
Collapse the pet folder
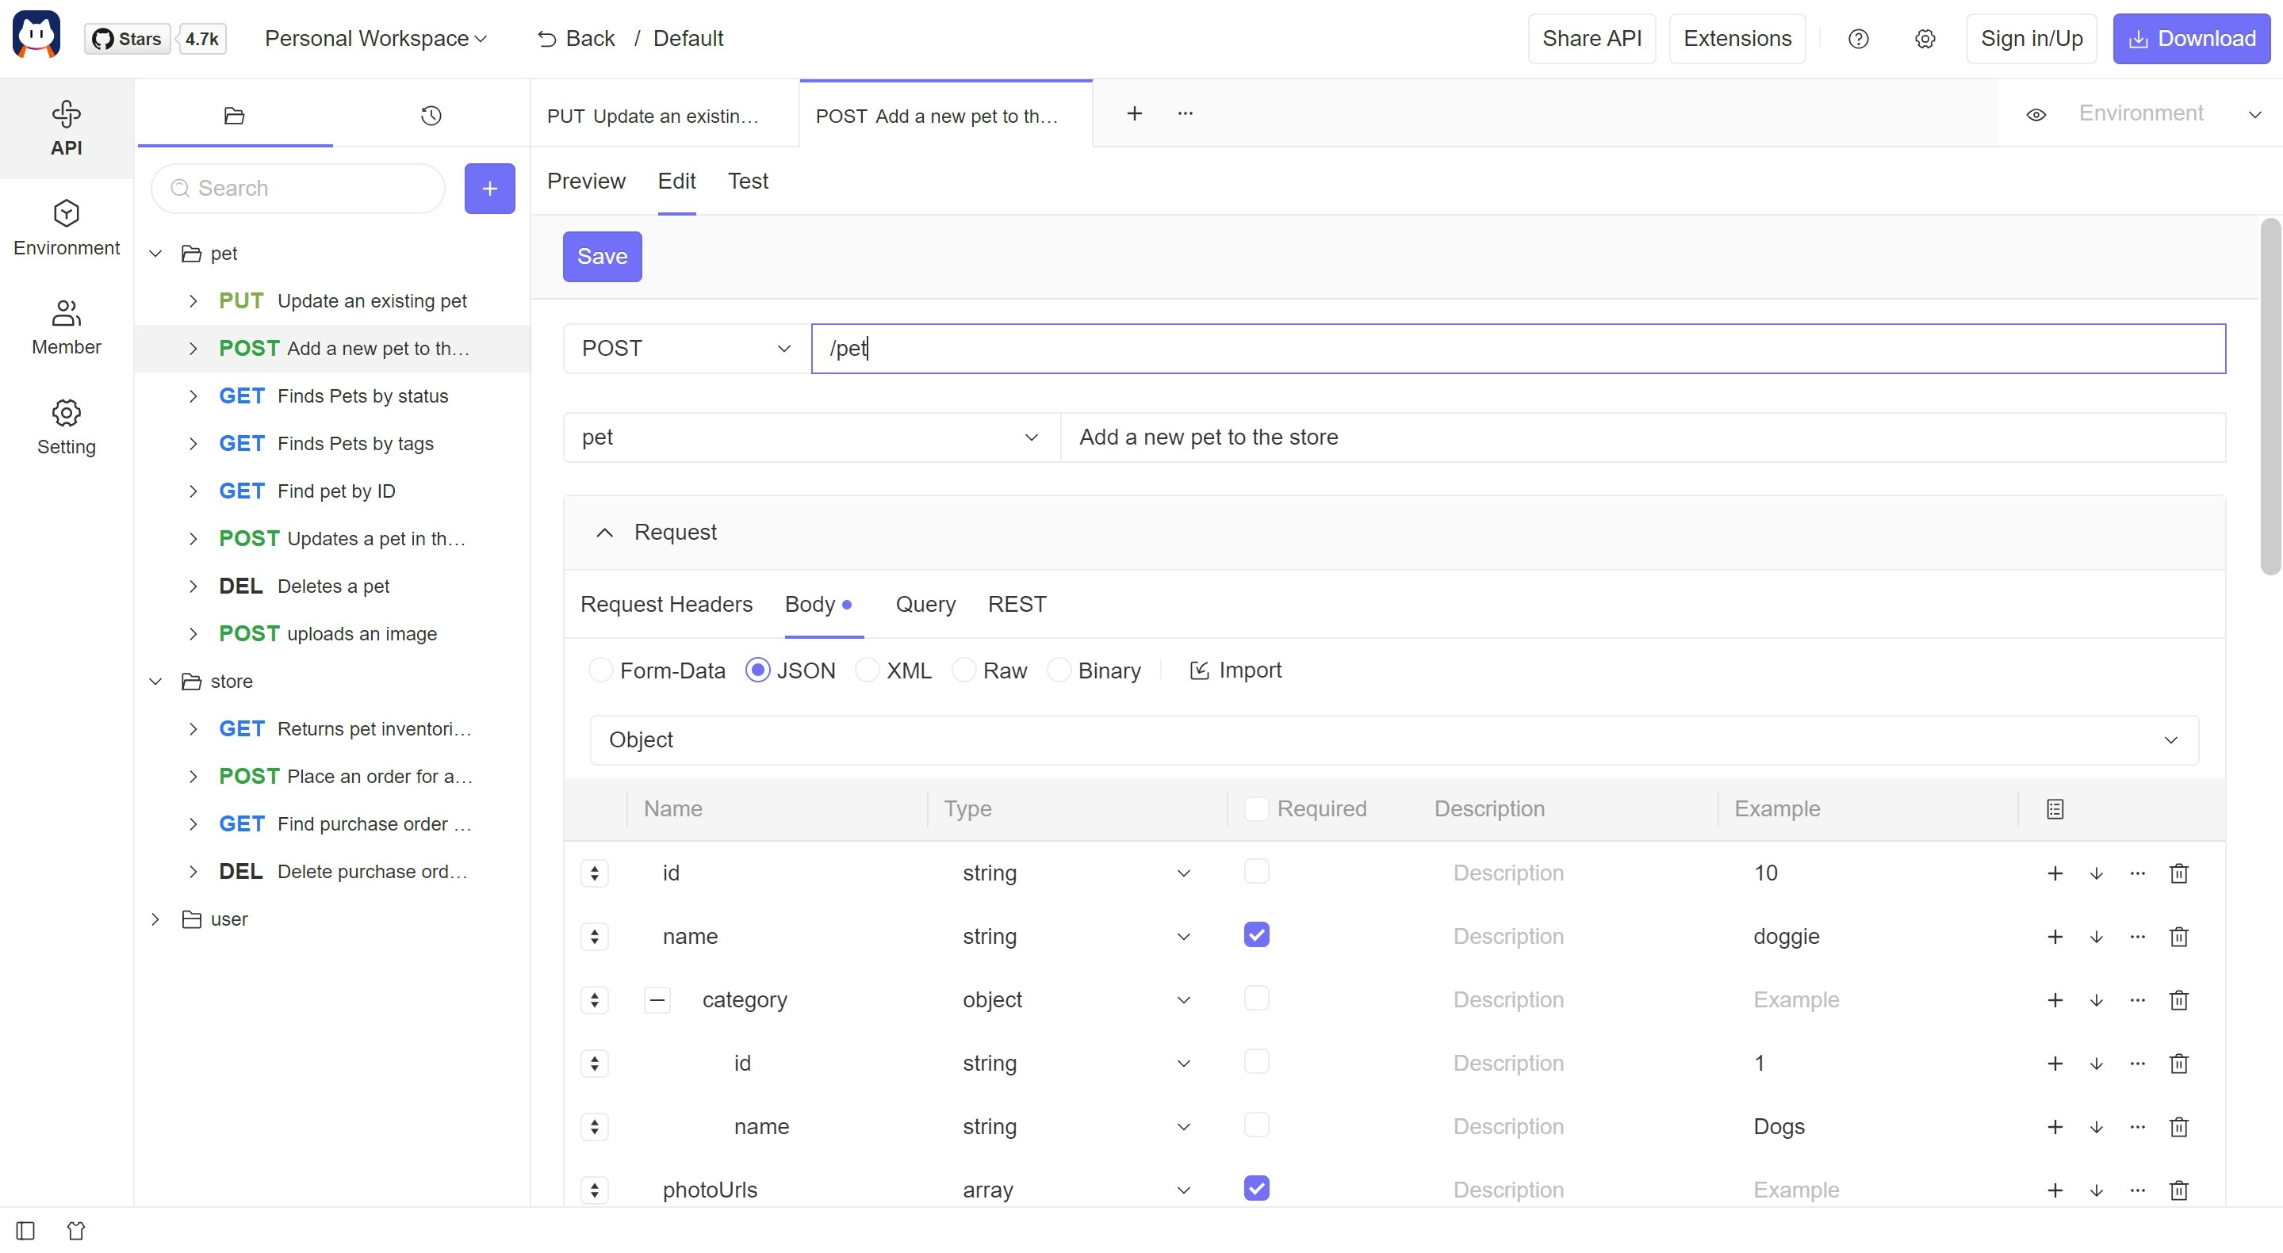[155, 254]
